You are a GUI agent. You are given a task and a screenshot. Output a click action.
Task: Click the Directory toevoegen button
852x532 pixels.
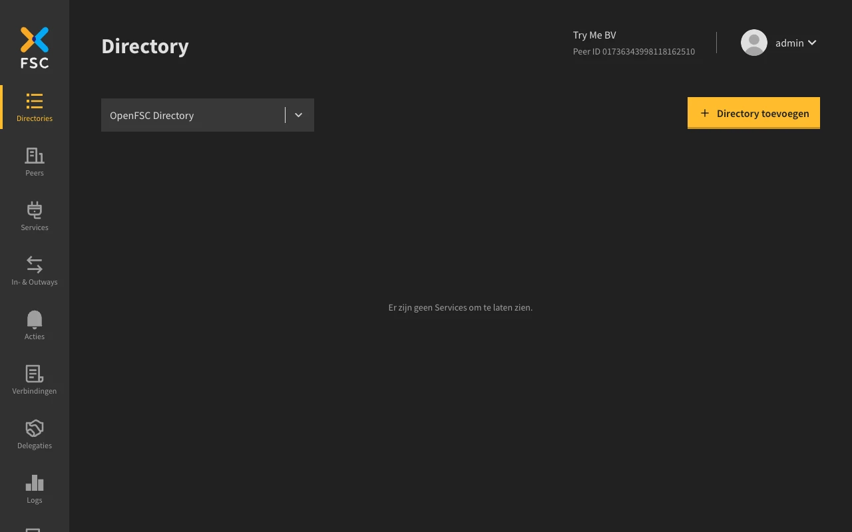tap(753, 113)
